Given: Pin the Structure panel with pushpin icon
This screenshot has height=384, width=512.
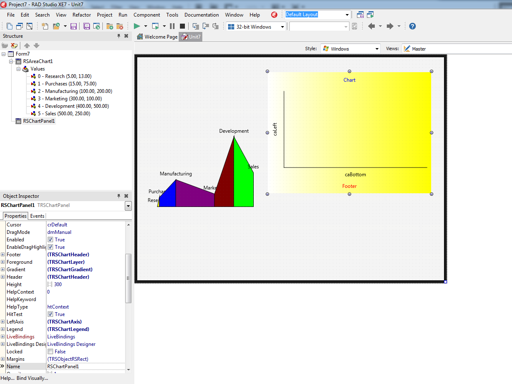Looking at the screenshot, I should 119,36.
